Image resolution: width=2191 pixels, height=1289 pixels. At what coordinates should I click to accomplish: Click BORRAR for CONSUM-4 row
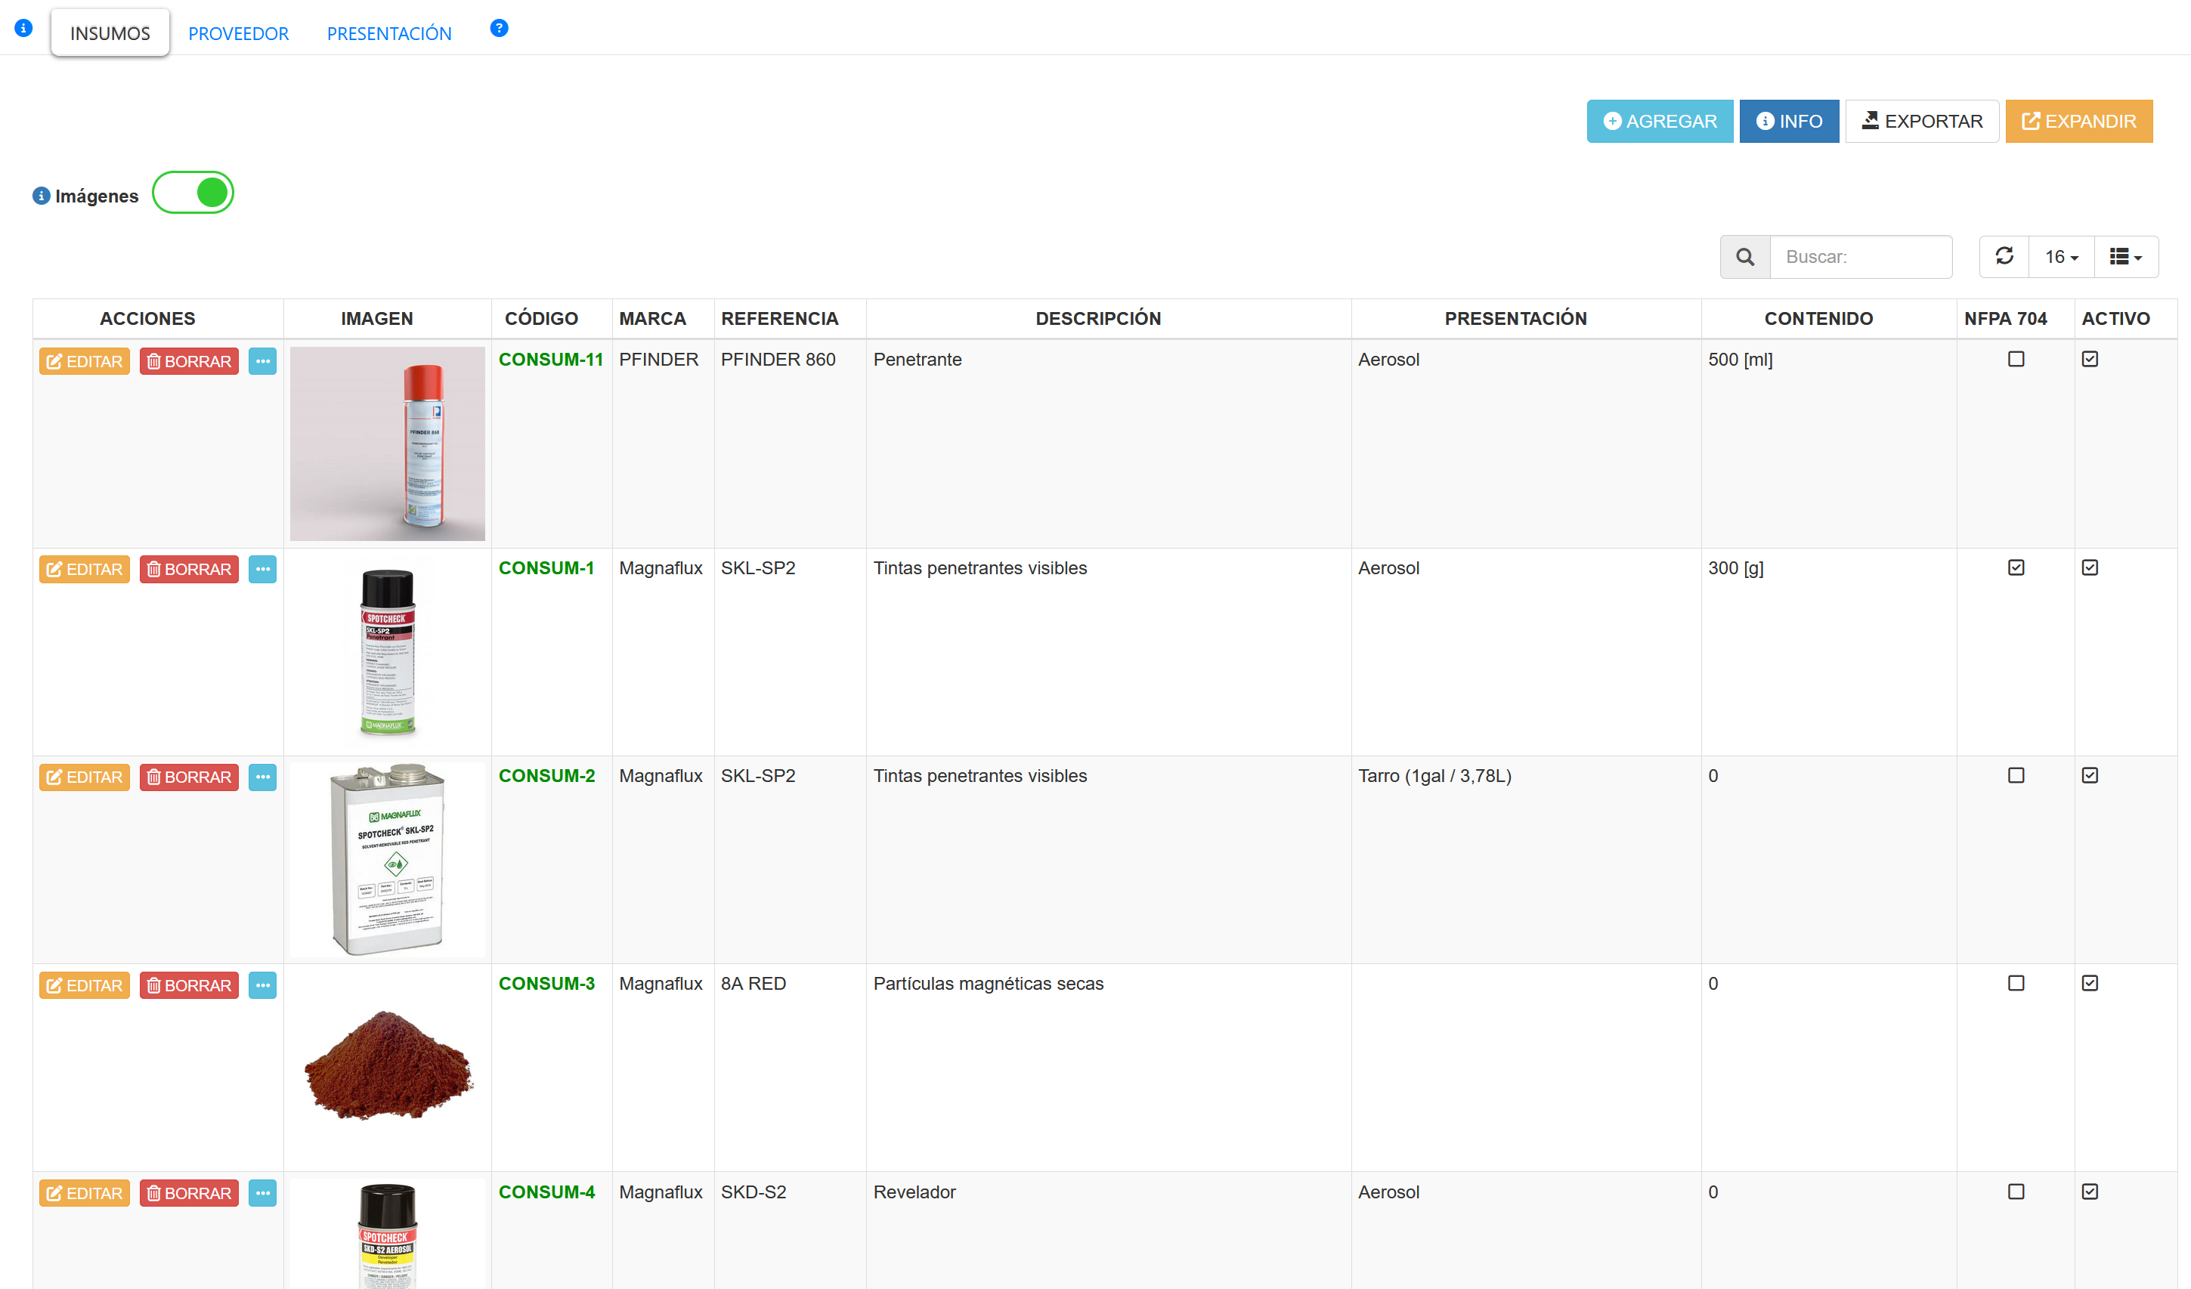coord(189,1192)
